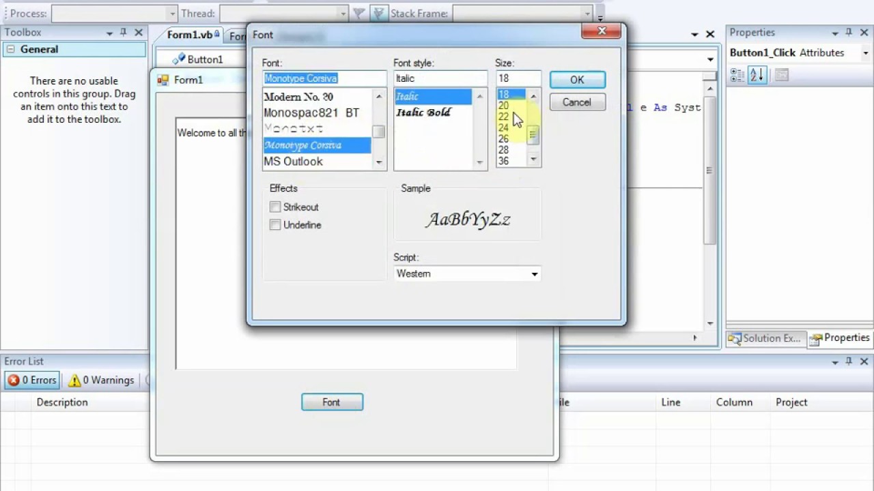Pin the Toolbox panel with auto-hide icon
This screenshot has height=491, width=874.
point(124,33)
